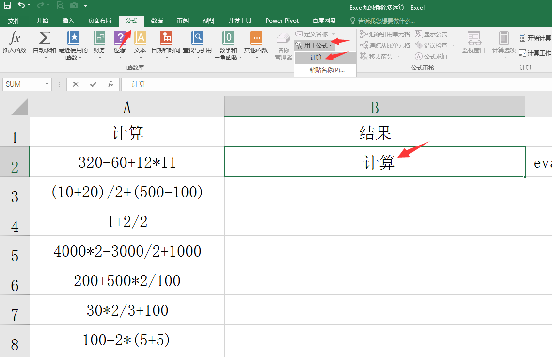This screenshot has width=552, height=357.
Task: Confirm formula entry with the checkmark button
Action: 93,84
